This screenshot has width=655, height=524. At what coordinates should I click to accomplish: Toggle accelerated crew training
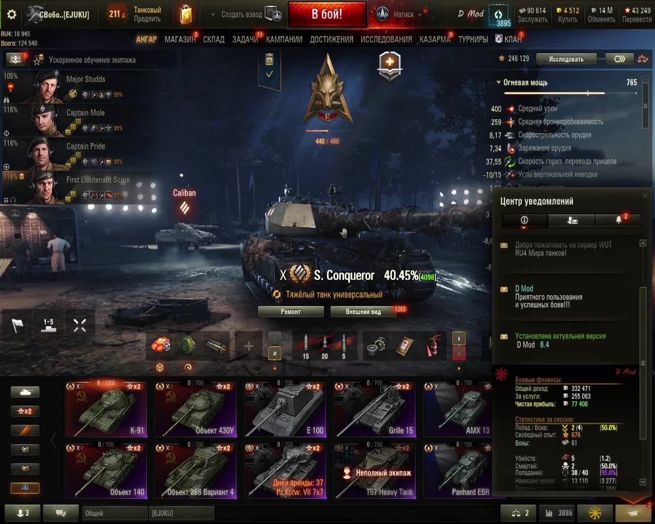38,60
